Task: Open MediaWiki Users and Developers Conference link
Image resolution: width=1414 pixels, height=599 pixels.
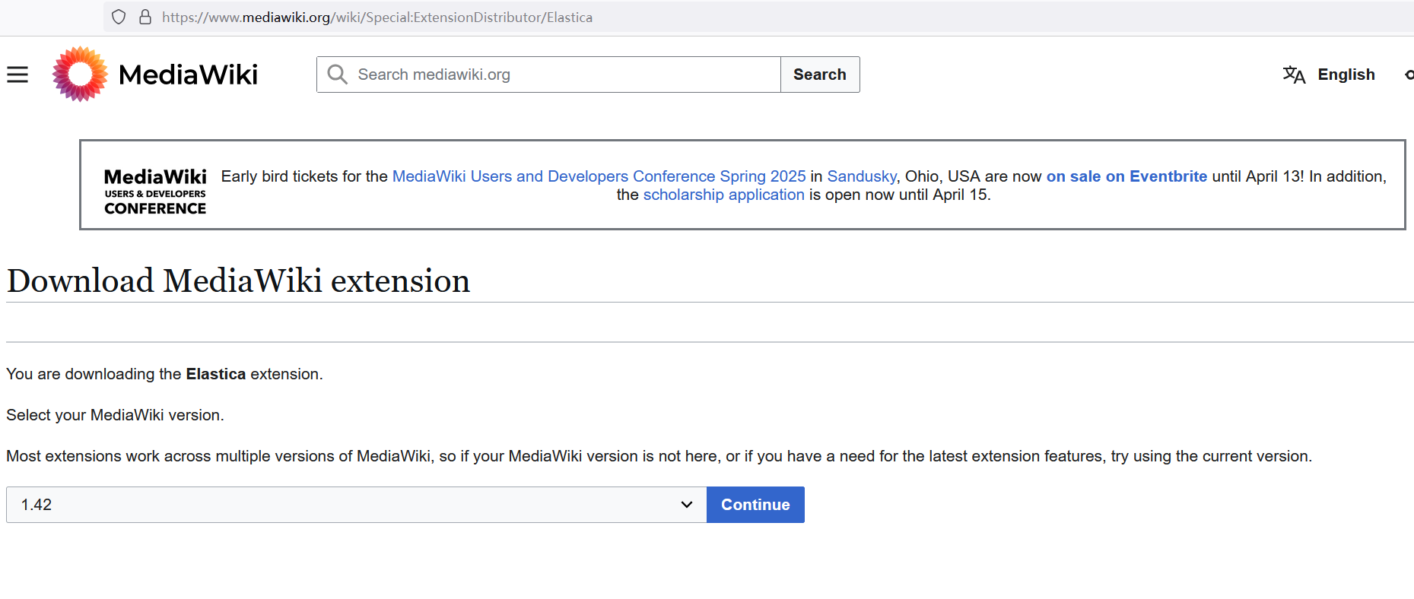Action: 599,176
